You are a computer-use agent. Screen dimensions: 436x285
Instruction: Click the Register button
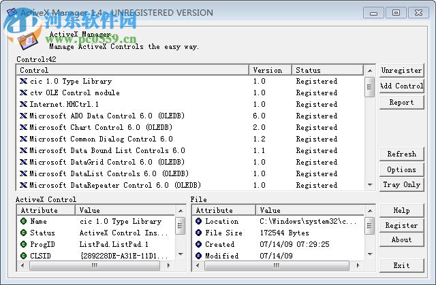tap(401, 225)
